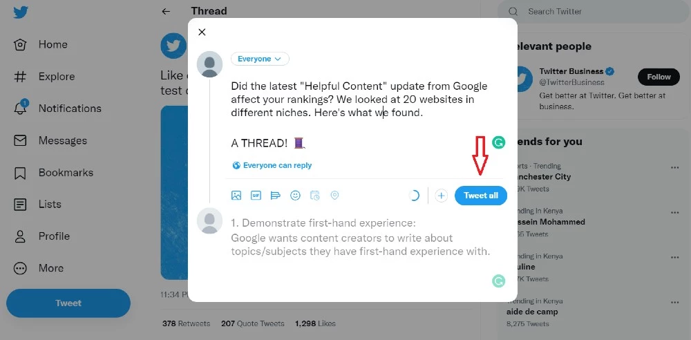The width and height of the screenshot is (691, 340).
Task: Click the schedule tweet icon
Action: (x=315, y=196)
